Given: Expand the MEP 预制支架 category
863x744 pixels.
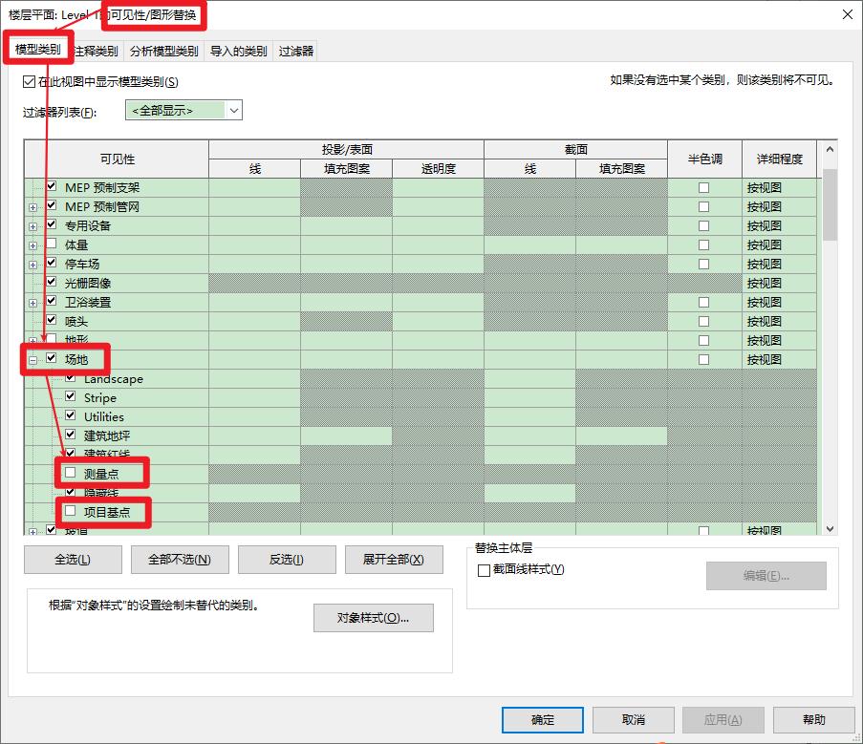Looking at the screenshot, I should (34, 187).
